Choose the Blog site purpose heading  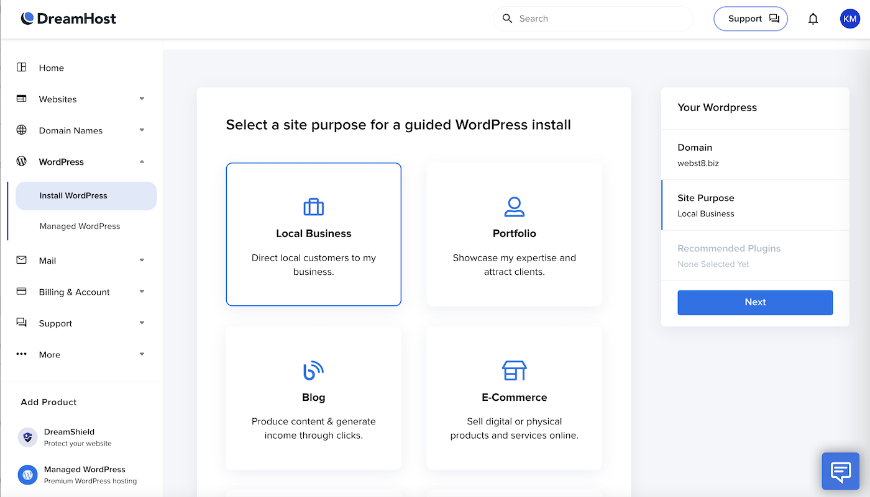[x=313, y=397]
